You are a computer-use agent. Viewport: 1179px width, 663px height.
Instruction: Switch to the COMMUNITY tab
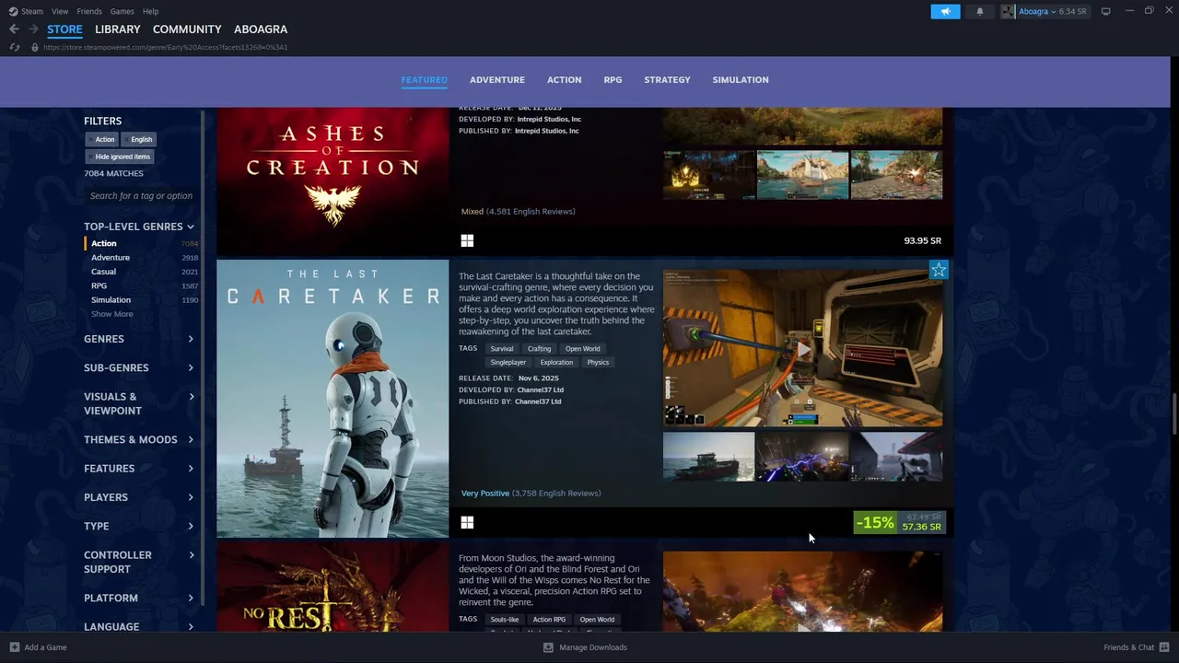point(187,29)
